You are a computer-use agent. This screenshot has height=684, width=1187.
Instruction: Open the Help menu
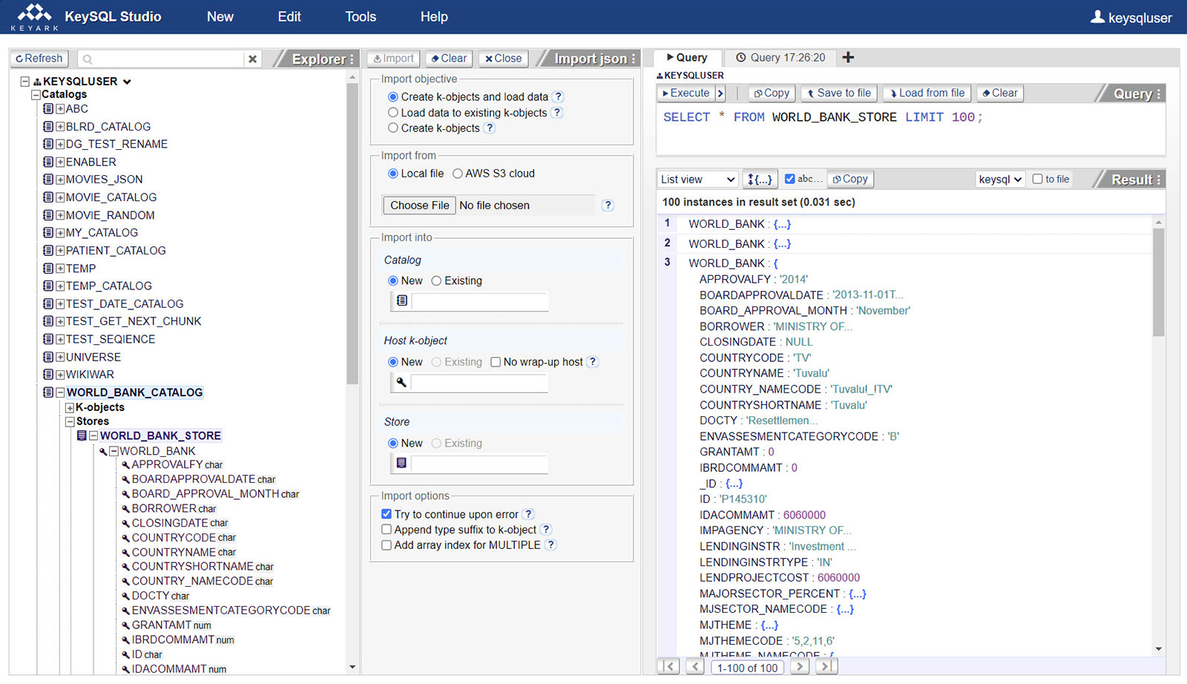coord(434,17)
